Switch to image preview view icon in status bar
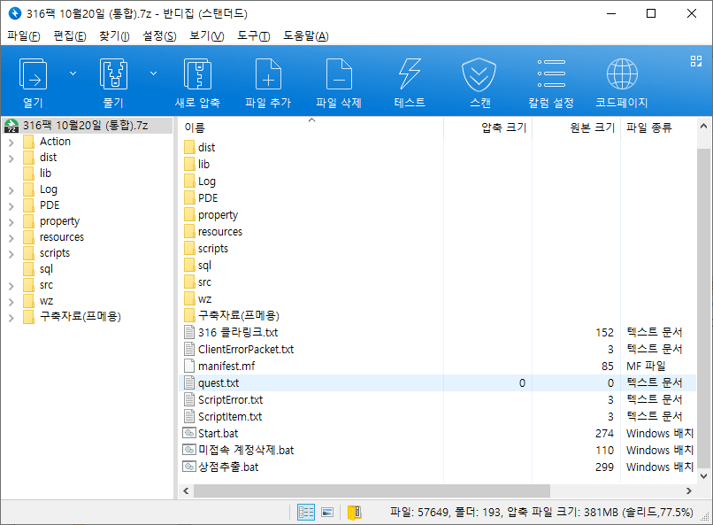 pyautogui.click(x=327, y=513)
